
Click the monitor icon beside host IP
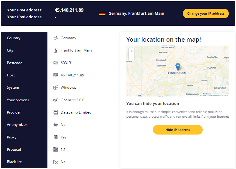56,75
